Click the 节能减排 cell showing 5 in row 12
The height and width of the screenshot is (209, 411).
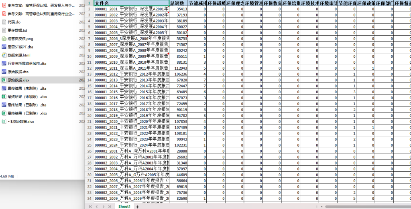[197, 68]
